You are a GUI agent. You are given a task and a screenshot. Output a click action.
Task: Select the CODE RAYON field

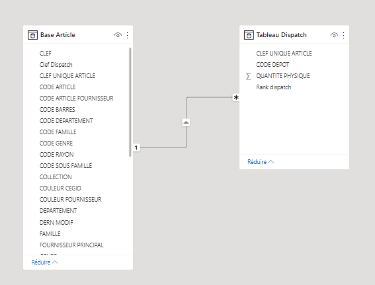point(57,155)
